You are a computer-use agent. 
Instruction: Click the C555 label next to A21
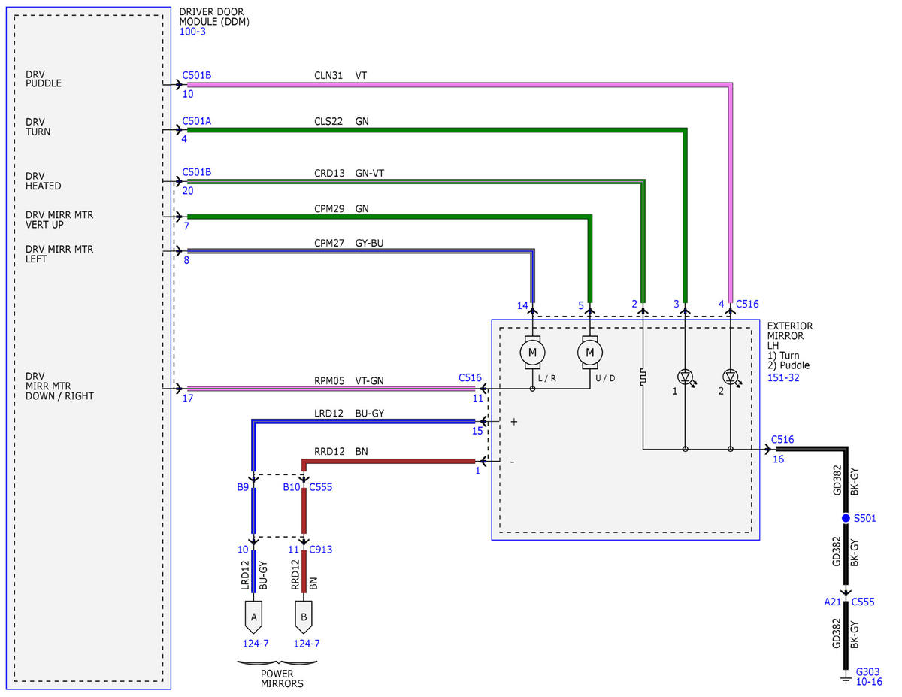864,602
